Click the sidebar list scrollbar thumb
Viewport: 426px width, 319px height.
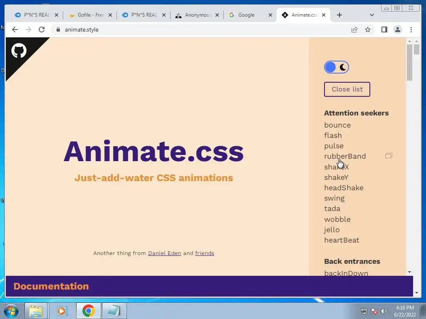click(x=409, y=62)
